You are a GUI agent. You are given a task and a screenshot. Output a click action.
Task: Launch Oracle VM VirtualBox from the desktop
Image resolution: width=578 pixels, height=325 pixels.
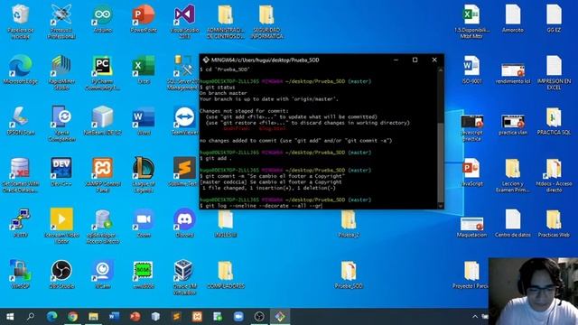pos(184,277)
